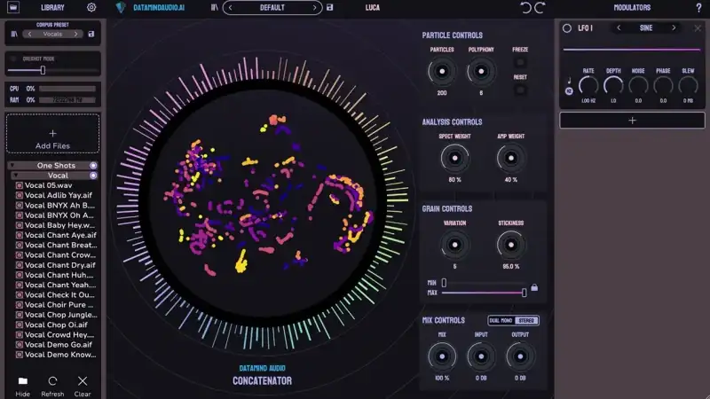Click the Clear label in the bottom bar

pos(83,394)
